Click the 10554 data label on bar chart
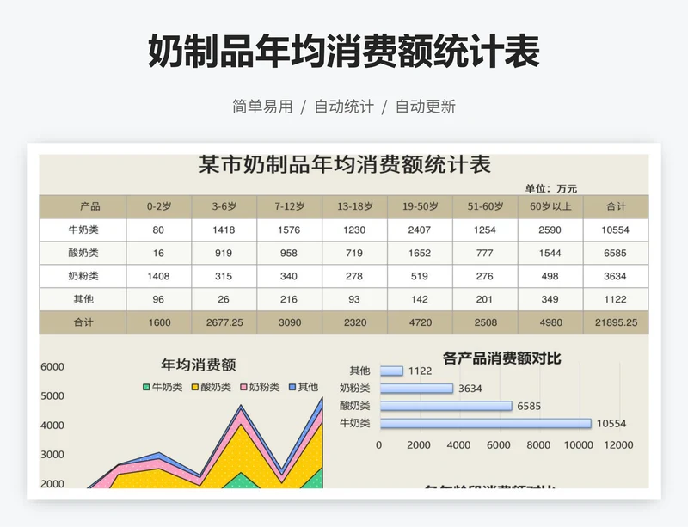The height and width of the screenshot is (527, 688). point(611,424)
